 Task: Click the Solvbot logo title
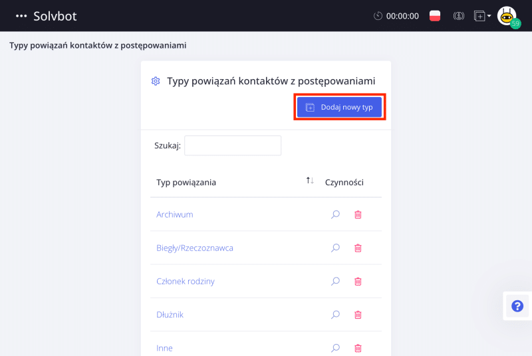point(55,16)
